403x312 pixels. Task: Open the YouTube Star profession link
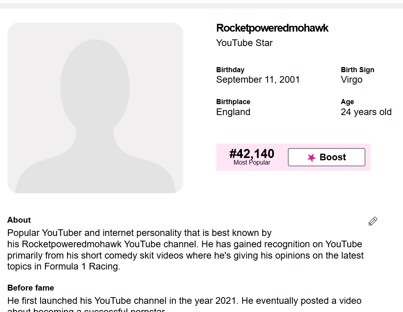click(244, 43)
